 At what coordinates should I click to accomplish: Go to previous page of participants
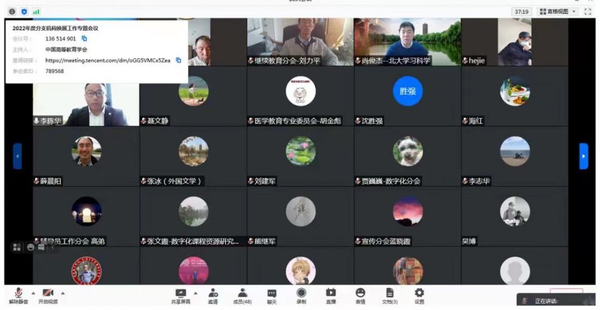(17, 156)
